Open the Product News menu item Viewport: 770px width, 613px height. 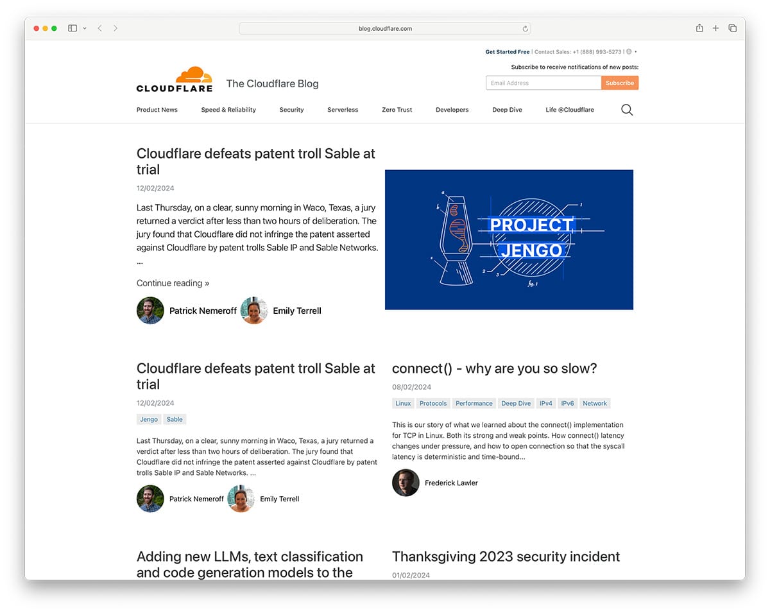[157, 110]
